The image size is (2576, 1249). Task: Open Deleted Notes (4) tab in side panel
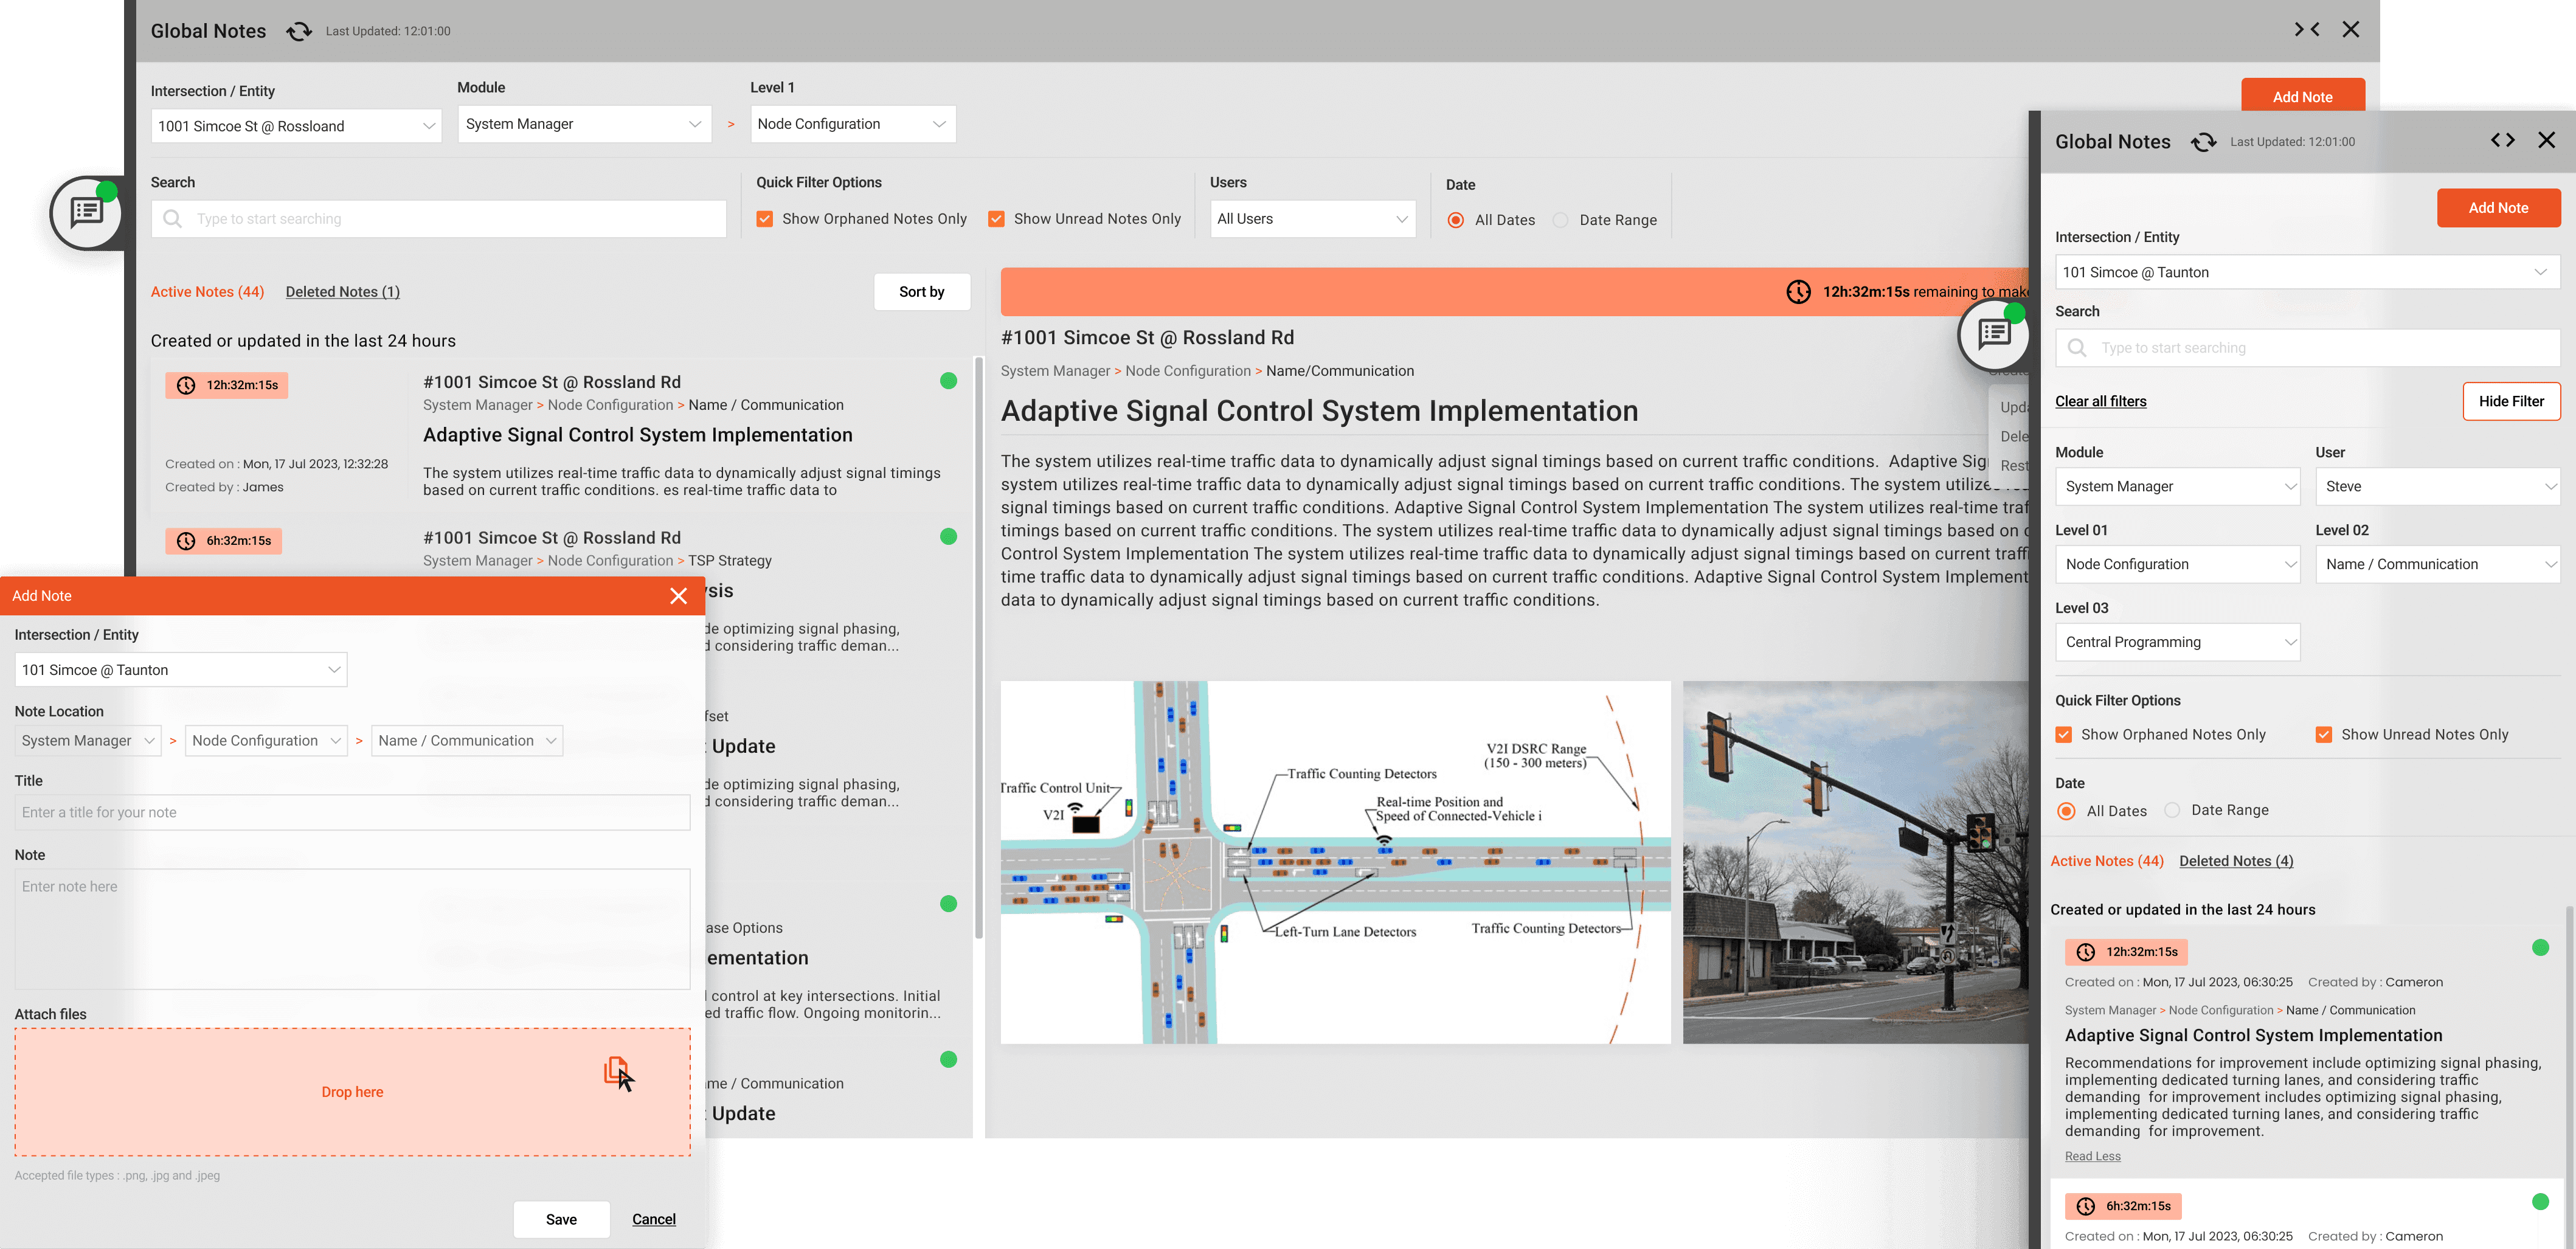(2236, 861)
